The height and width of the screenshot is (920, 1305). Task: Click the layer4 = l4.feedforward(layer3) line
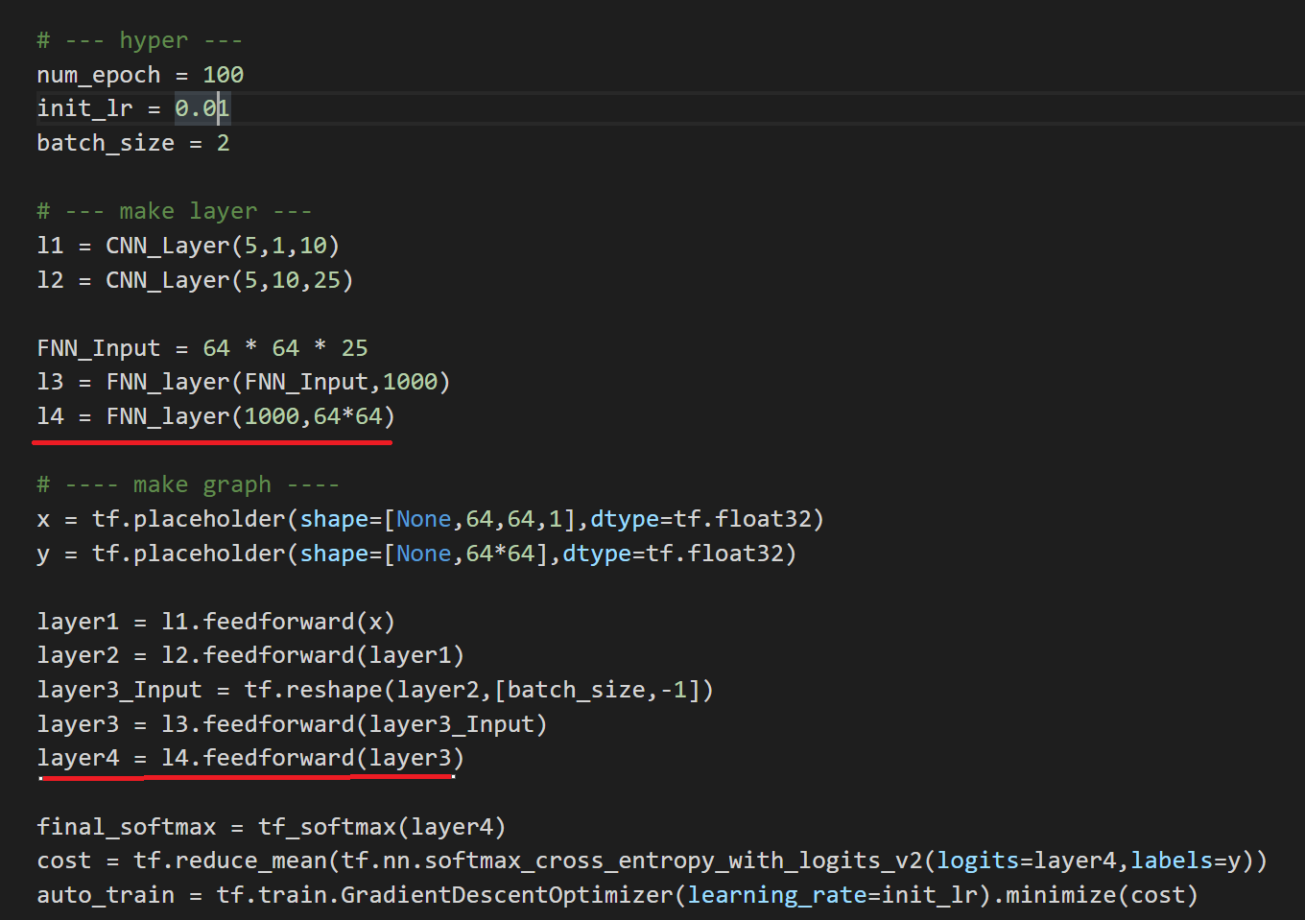pyautogui.click(x=250, y=758)
